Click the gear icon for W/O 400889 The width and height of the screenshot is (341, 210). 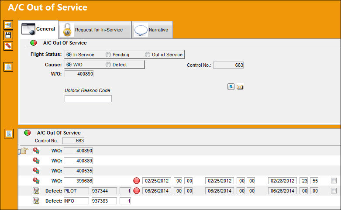click(x=36, y=160)
